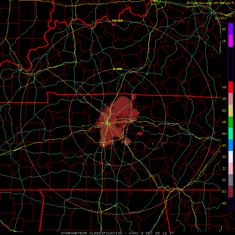Click the RF legend label
Image resolution: width=235 pixels, height=235 pixels.
224,29
